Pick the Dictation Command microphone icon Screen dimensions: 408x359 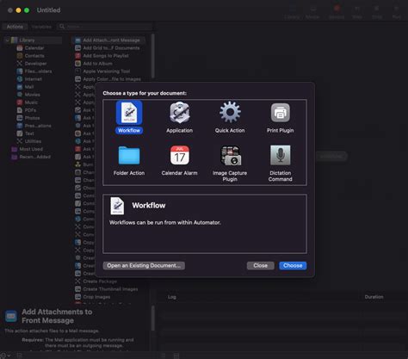(x=281, y=155)
